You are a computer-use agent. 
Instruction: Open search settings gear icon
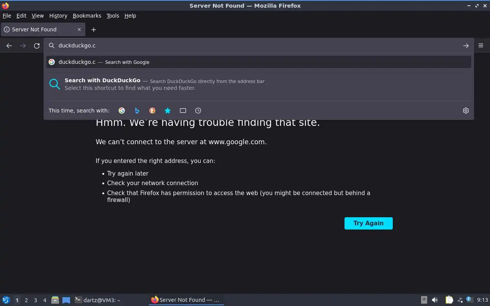[x=465, y=111]
